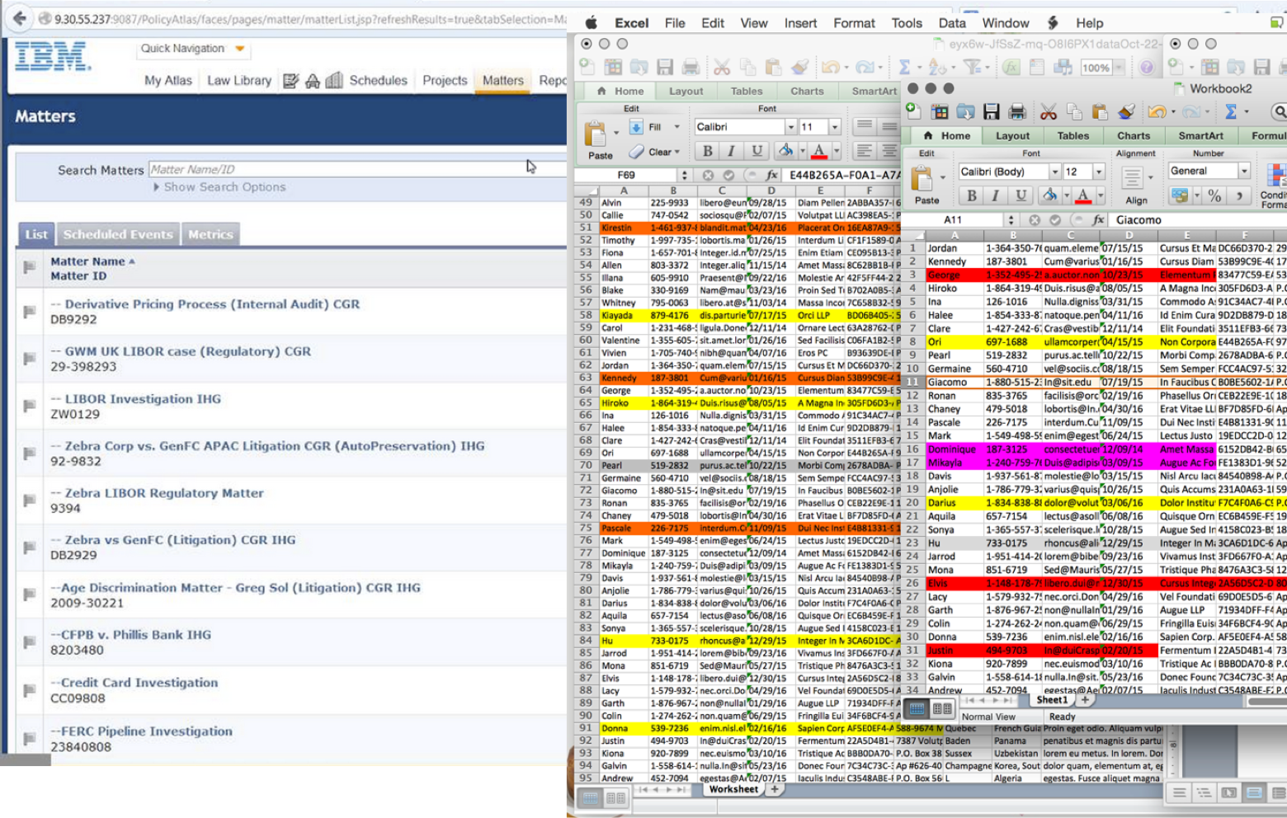Viewport: 1287px width, 818px height.
Task: Open General number format dropdown in Workbook2
Action: 1243,171
